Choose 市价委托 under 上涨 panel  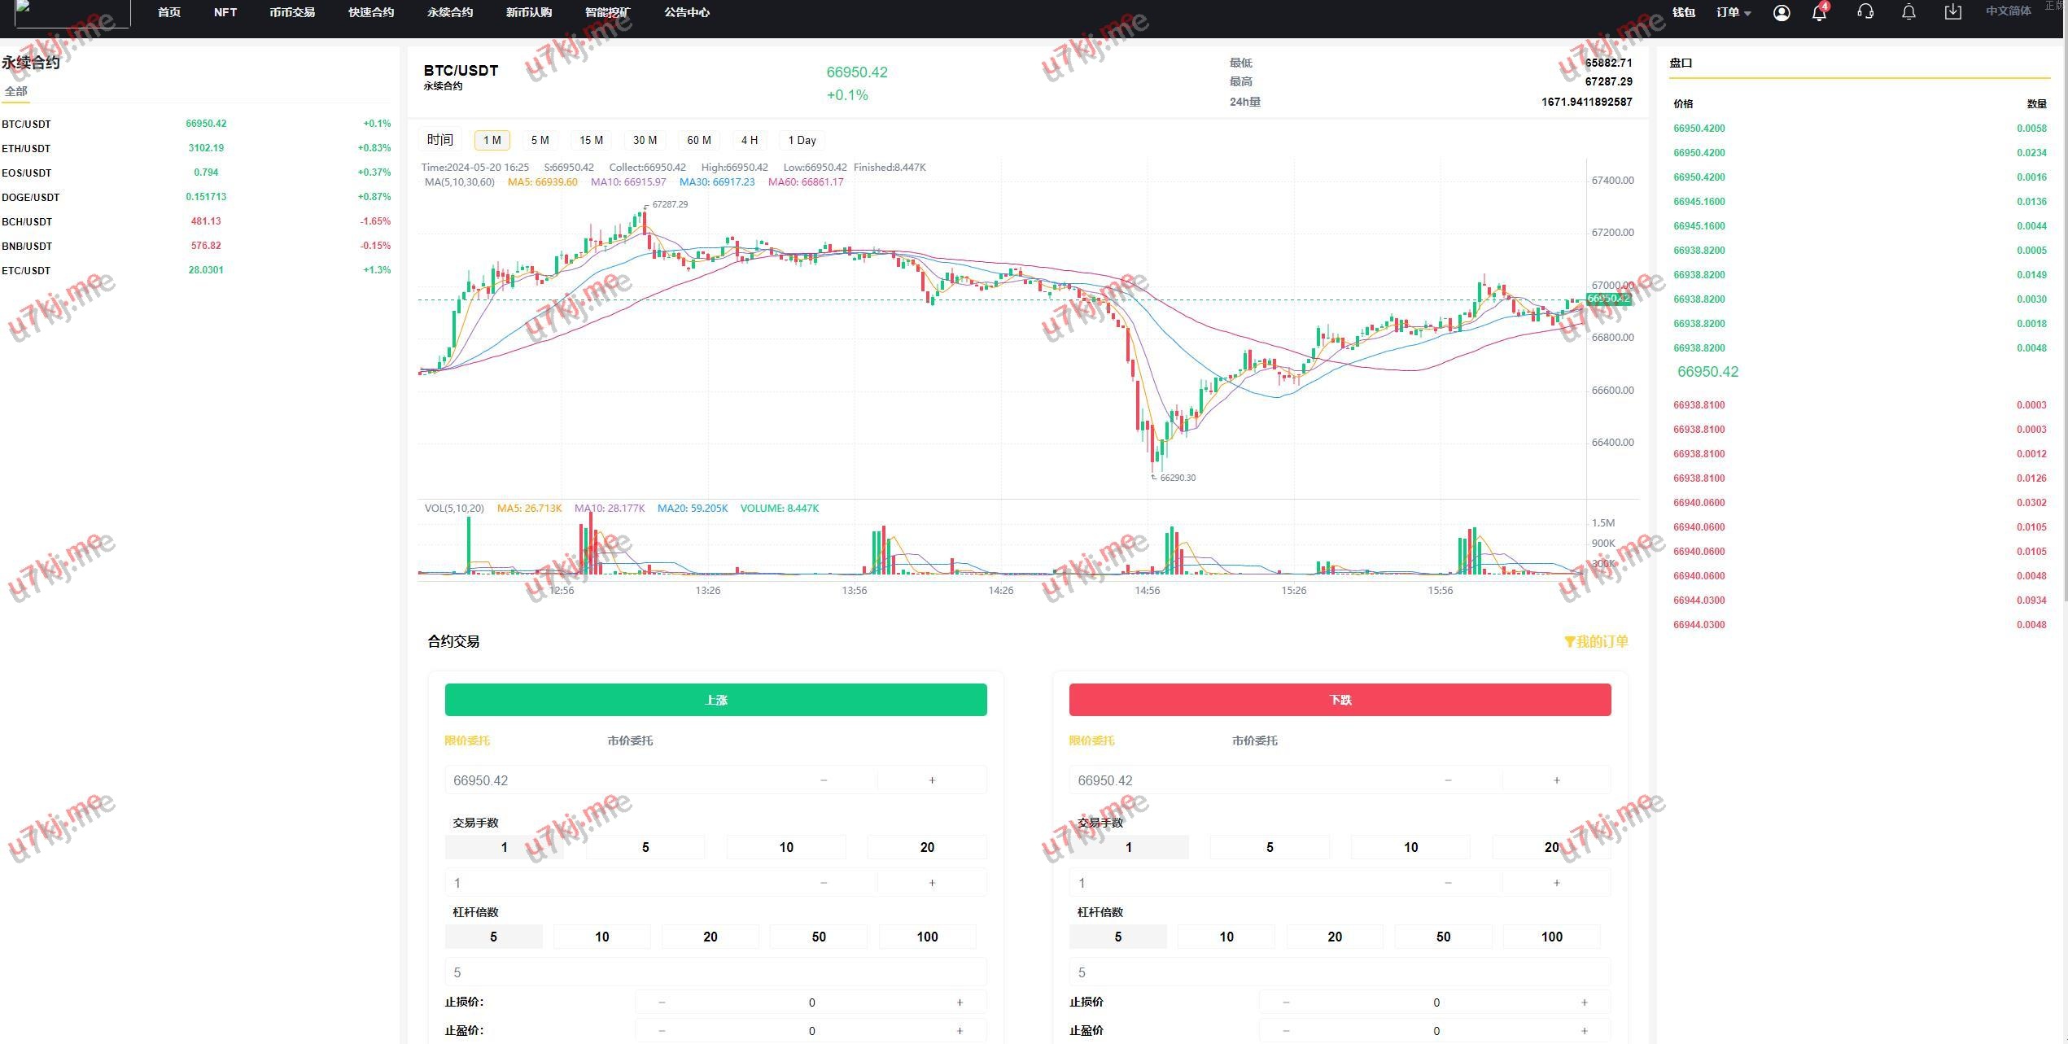tap(630, 740)
